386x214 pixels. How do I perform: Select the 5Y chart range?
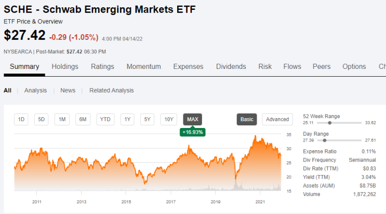(x=147, y=119)
